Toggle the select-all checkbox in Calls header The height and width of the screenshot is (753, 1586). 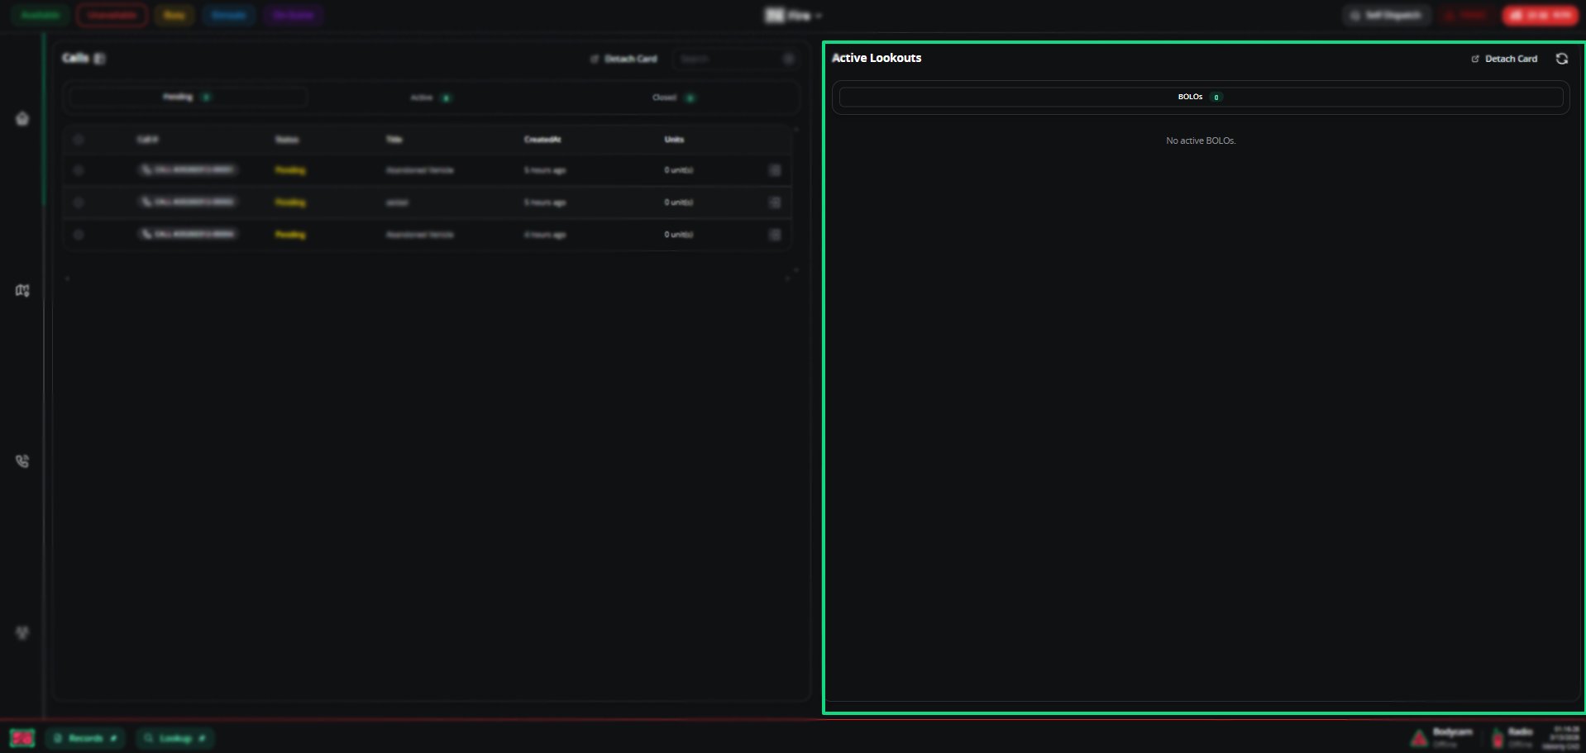tap(79, 140)
